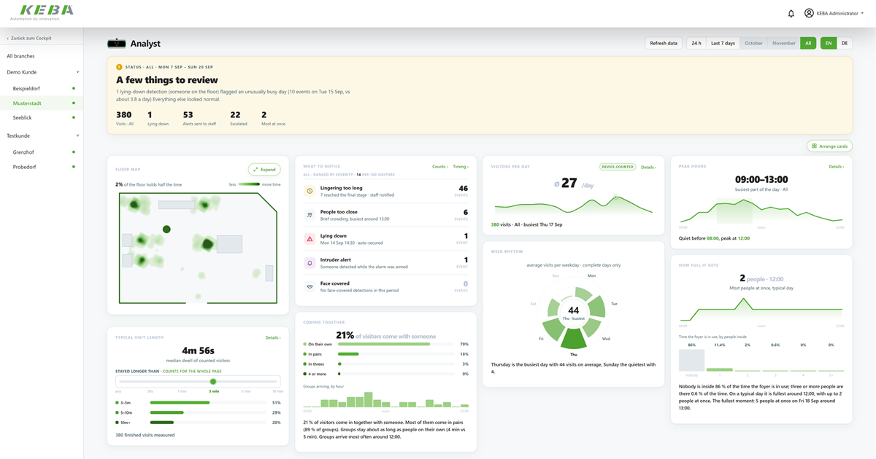This screenshot has height=459, width=876.
Task: Open Timing in What to notice
Action: click(461, 167)
